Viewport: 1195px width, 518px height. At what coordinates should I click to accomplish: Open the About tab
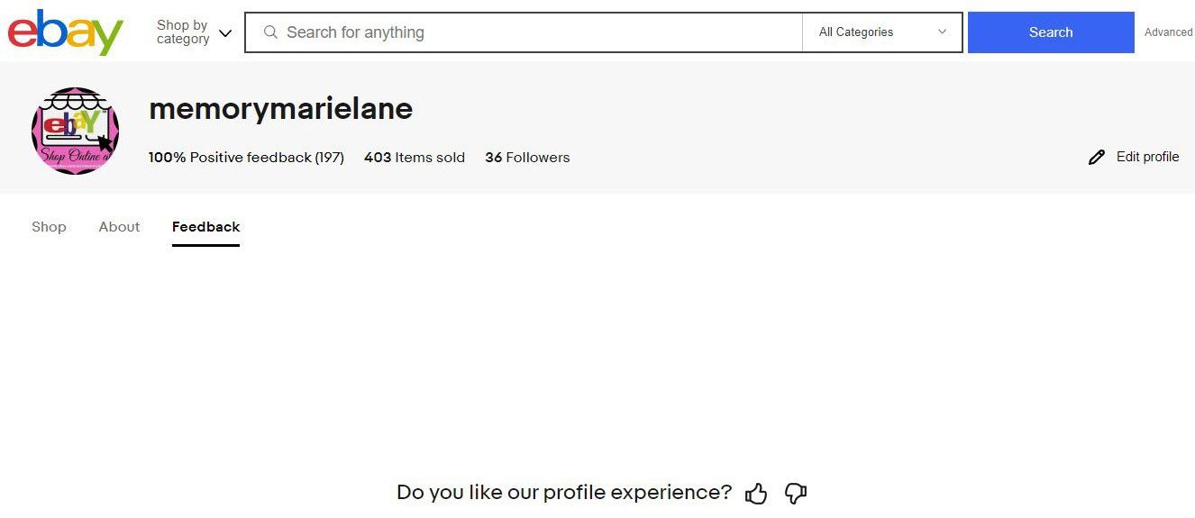tap(119, 227)
